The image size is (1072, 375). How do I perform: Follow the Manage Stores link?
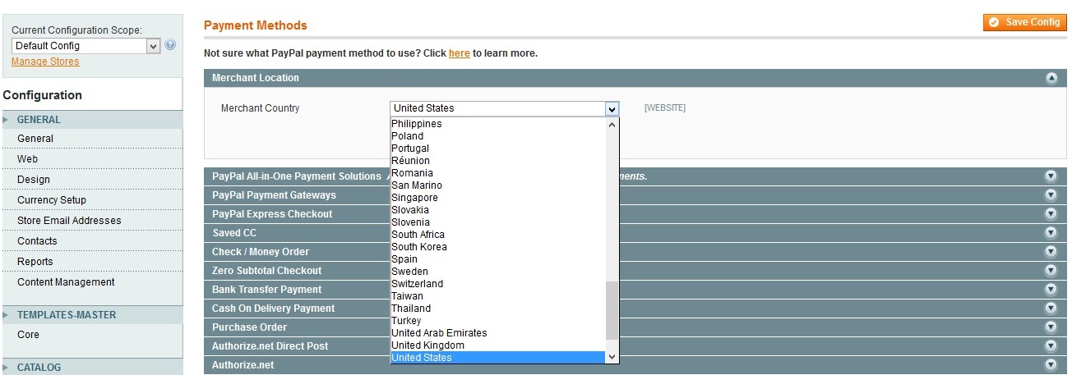(x=45, y=62)
